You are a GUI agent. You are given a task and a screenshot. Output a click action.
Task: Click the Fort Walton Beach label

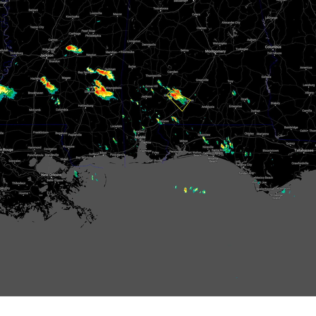(194, 154)
